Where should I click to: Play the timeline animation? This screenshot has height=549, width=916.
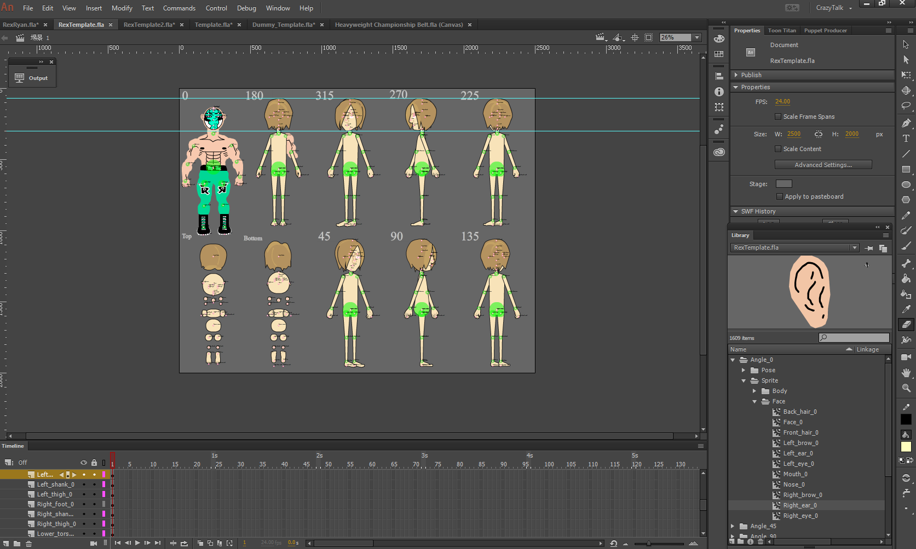137,543
